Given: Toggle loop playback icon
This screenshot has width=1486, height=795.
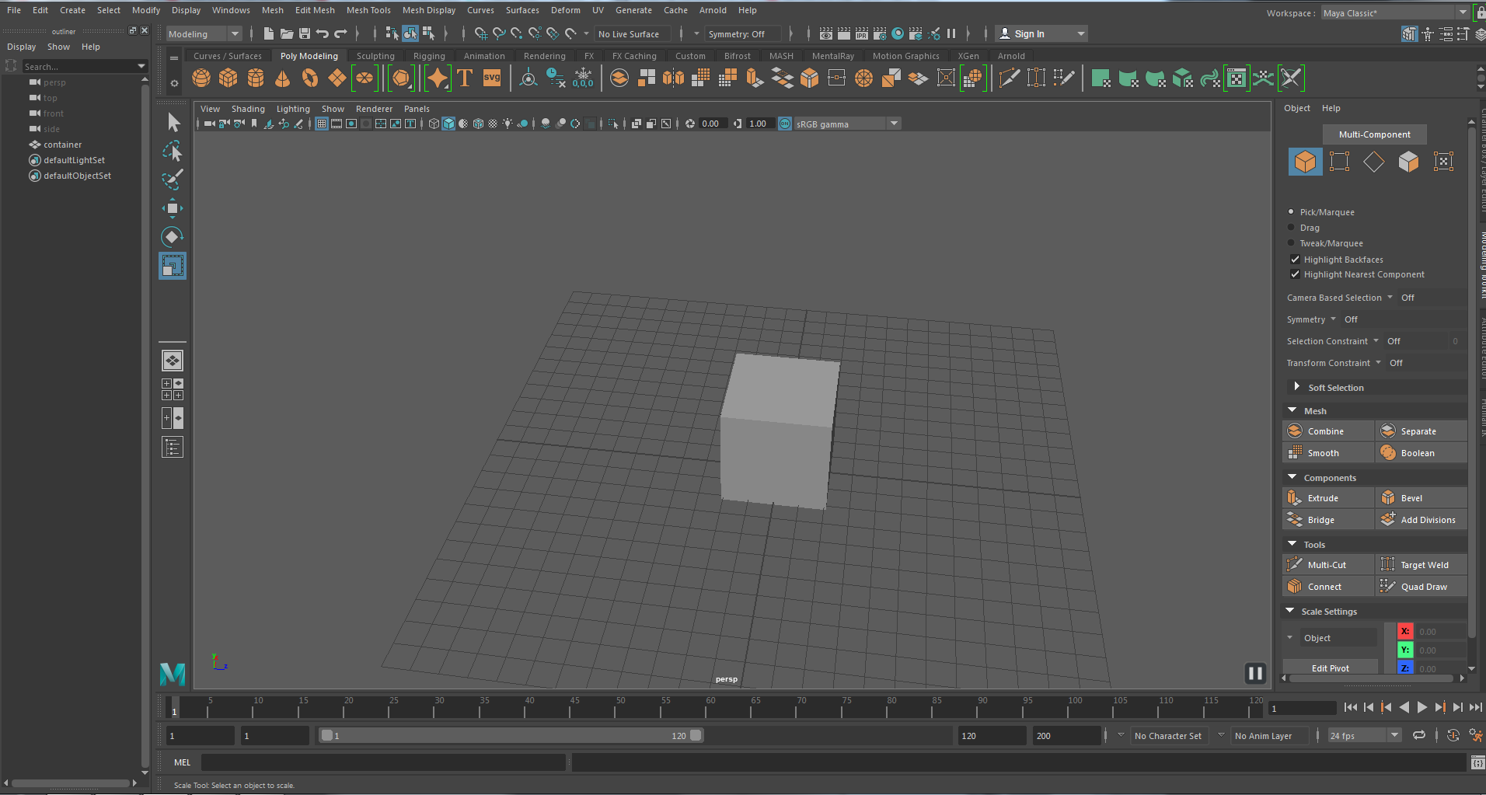Looking at the screenshot, I should pos(1419,735).
